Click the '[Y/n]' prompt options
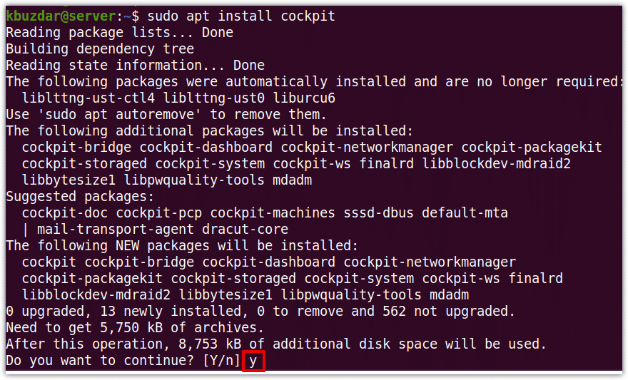 [x=221, y=361]
